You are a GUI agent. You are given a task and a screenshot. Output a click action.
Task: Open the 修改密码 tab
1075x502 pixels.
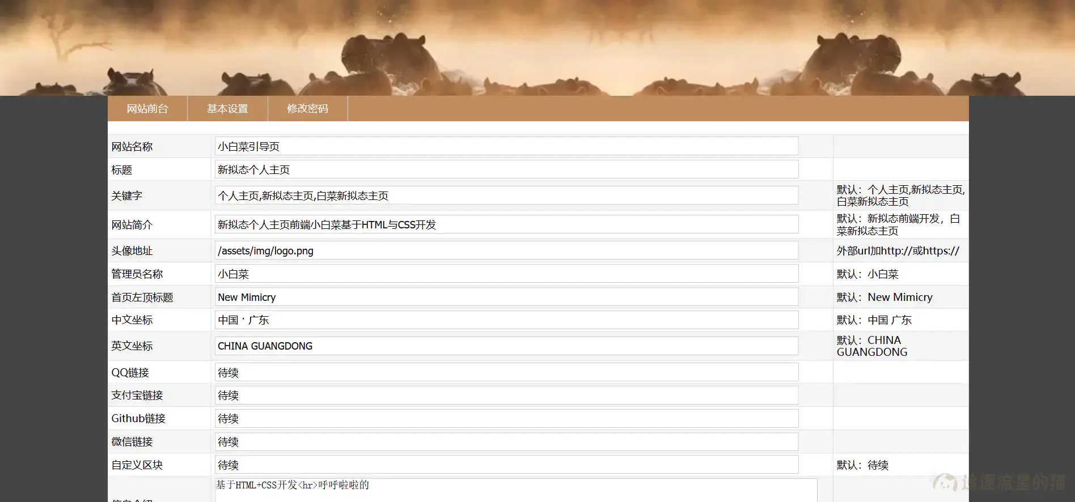307,109
